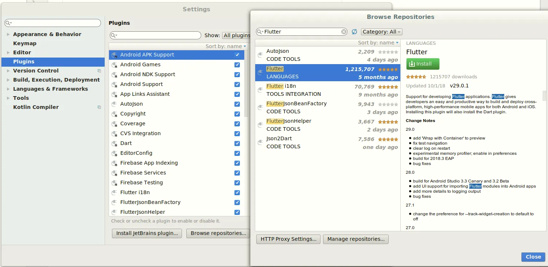Click the plugin icon next to Android Games
This screenshot has height=267, width=548.
[114, 64]
